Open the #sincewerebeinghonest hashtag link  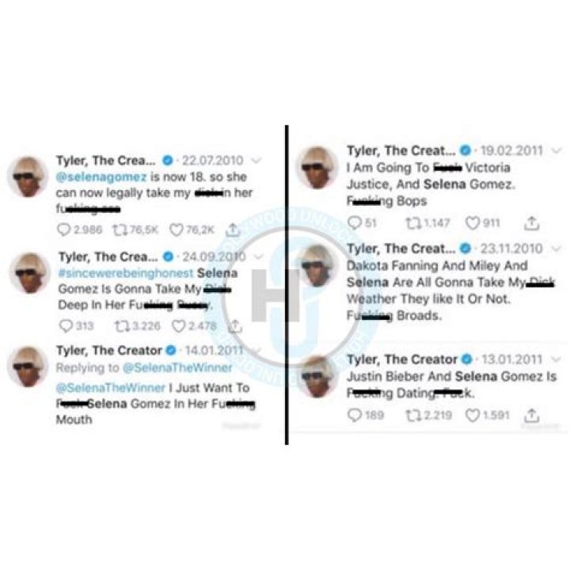point(126,273)
